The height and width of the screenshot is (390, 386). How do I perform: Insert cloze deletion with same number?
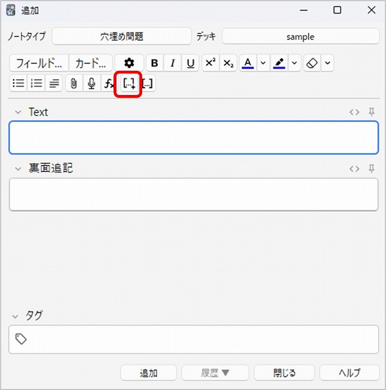[148, 83]
